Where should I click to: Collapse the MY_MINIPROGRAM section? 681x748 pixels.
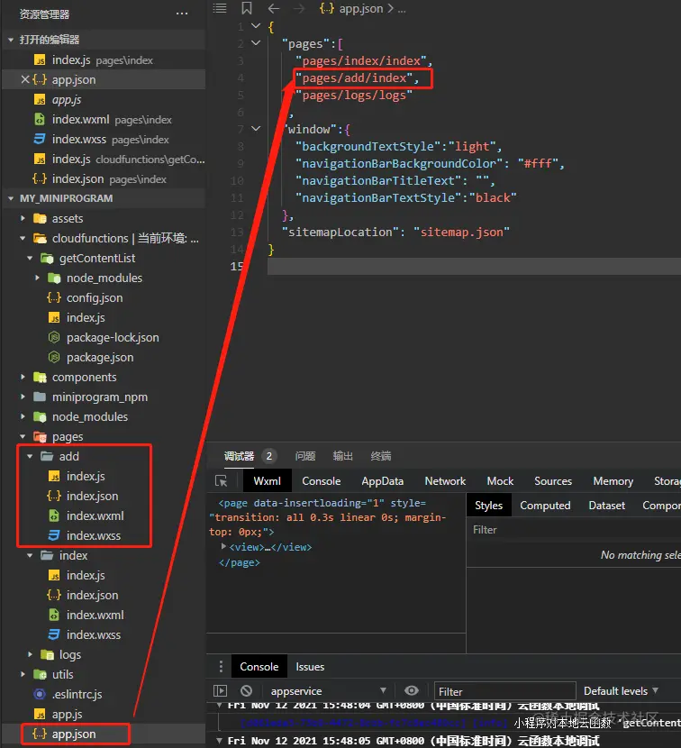(x=11, y=198)
